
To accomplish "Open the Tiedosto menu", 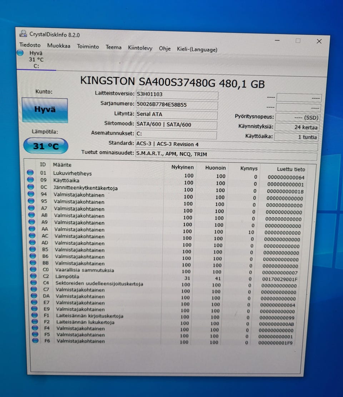I will coord(30,45).
